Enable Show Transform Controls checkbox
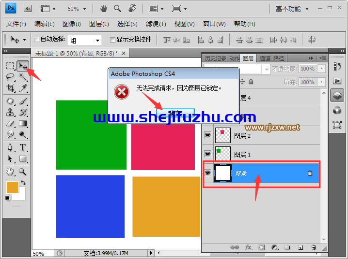This screenshot has width=348, height=259. (x=112, y=40)
